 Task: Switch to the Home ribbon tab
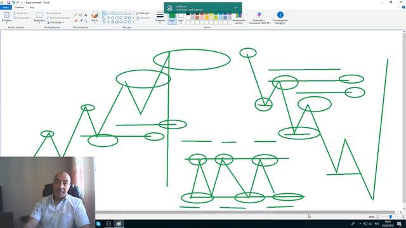point(19,8)
